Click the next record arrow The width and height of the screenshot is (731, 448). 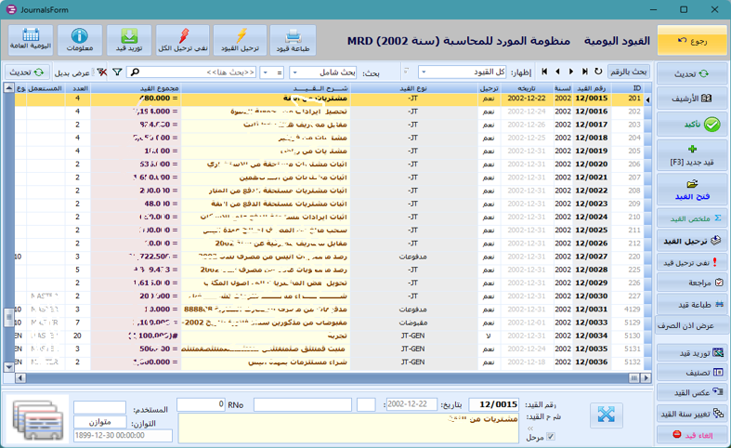[571, 72]
